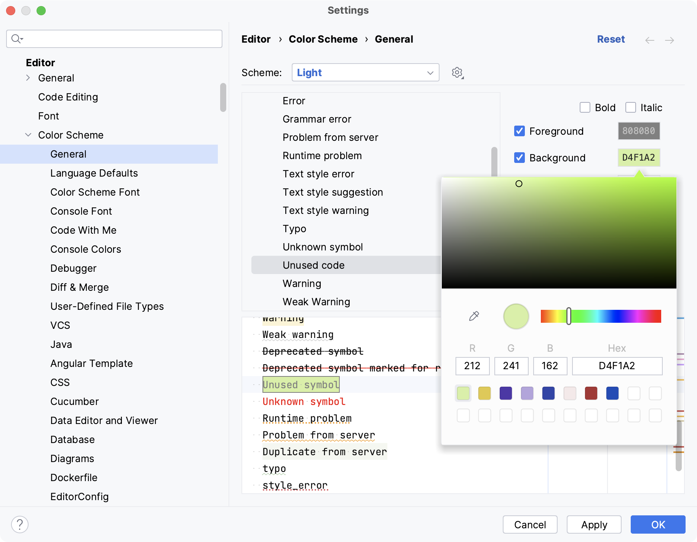Select Grammar error in the list

coord(317,119)
